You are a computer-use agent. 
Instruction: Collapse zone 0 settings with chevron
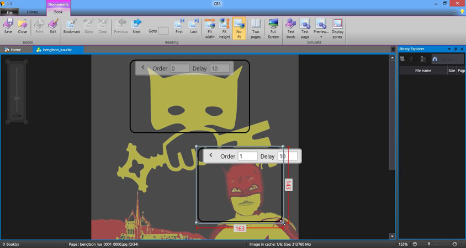point(143,67)
